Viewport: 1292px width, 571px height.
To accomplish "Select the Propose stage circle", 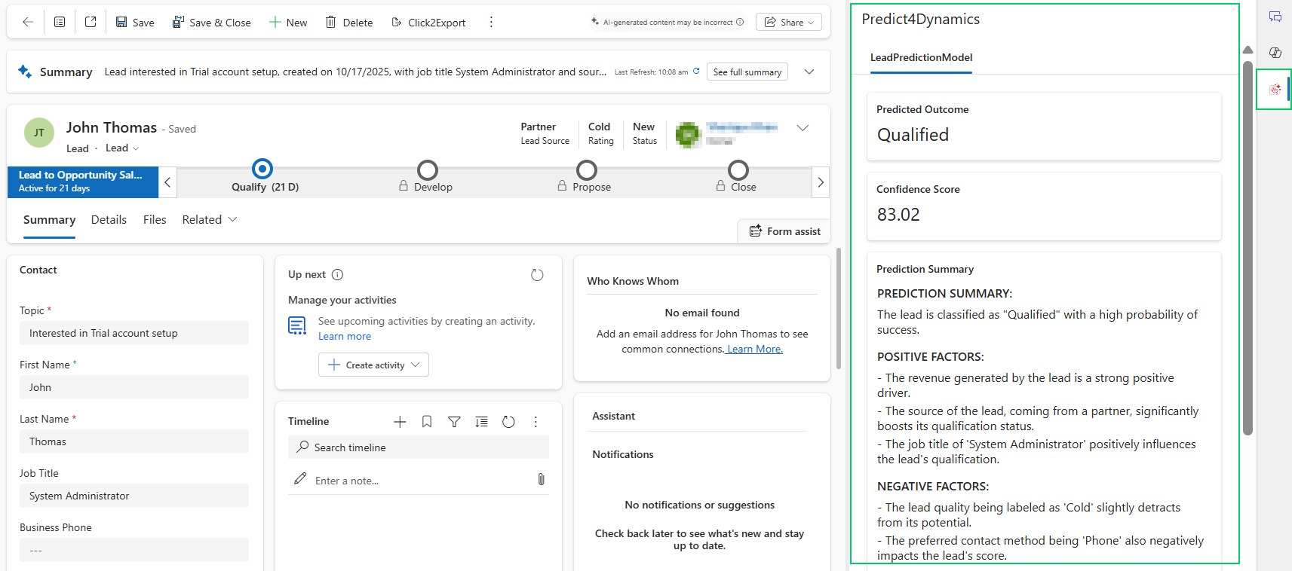I will pos(587,170).
